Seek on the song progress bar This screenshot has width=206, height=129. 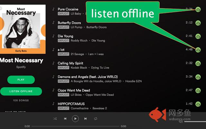[x=75, y=126]
